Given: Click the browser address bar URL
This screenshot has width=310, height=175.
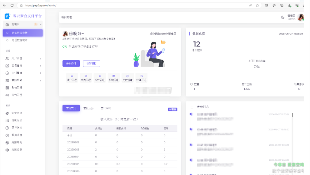Looking at the screenshot, I should pos(41,6).
